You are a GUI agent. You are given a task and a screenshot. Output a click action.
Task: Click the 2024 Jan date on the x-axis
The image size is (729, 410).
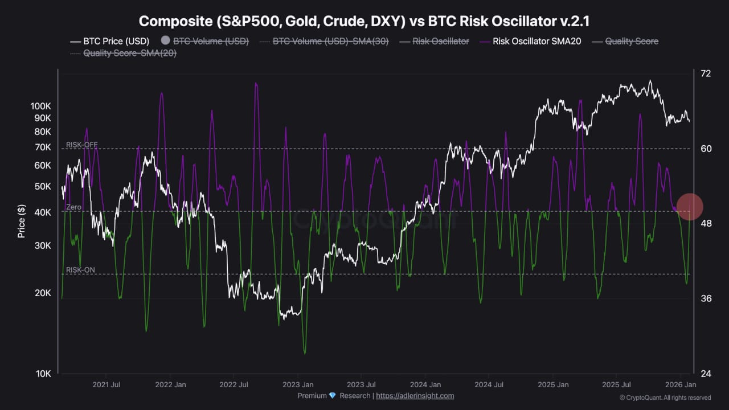point(425,384)
